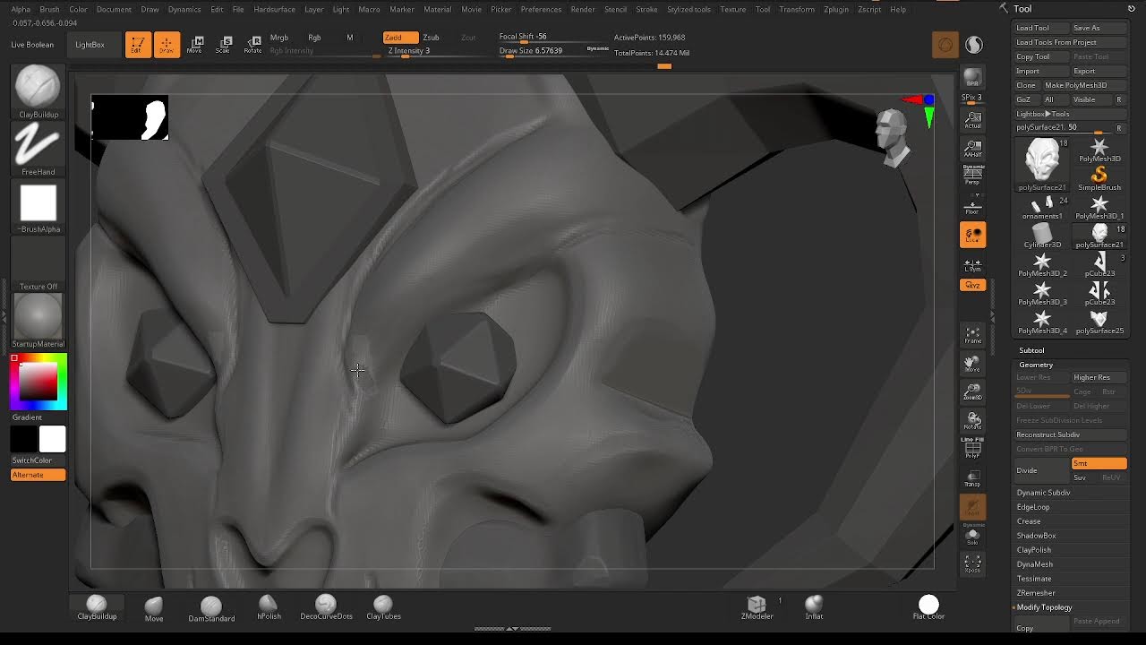The height and width of the screenshot is (645, 1146).
Task: Click the BPR render icon
Action: [x=972, y=79]
